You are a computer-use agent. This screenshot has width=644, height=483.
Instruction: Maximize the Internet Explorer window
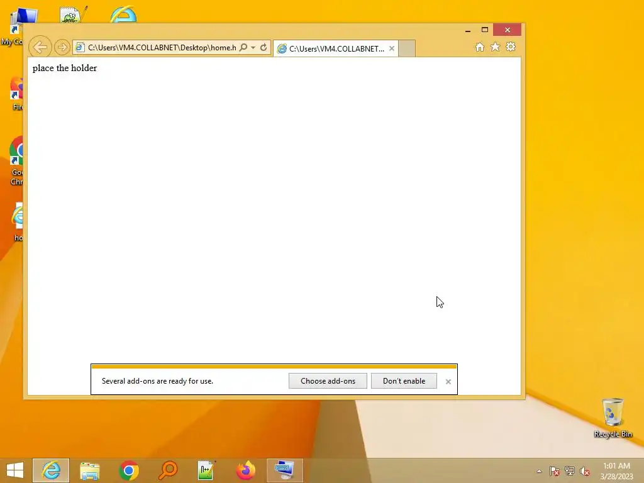(485, 30)
